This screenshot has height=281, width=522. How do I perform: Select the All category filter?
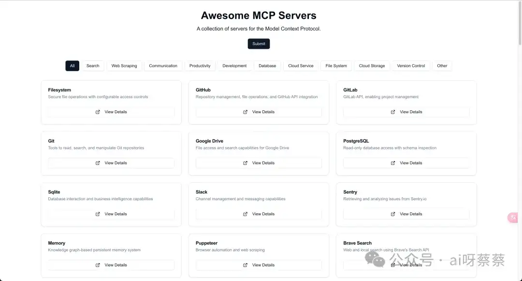tap(72, 66)
